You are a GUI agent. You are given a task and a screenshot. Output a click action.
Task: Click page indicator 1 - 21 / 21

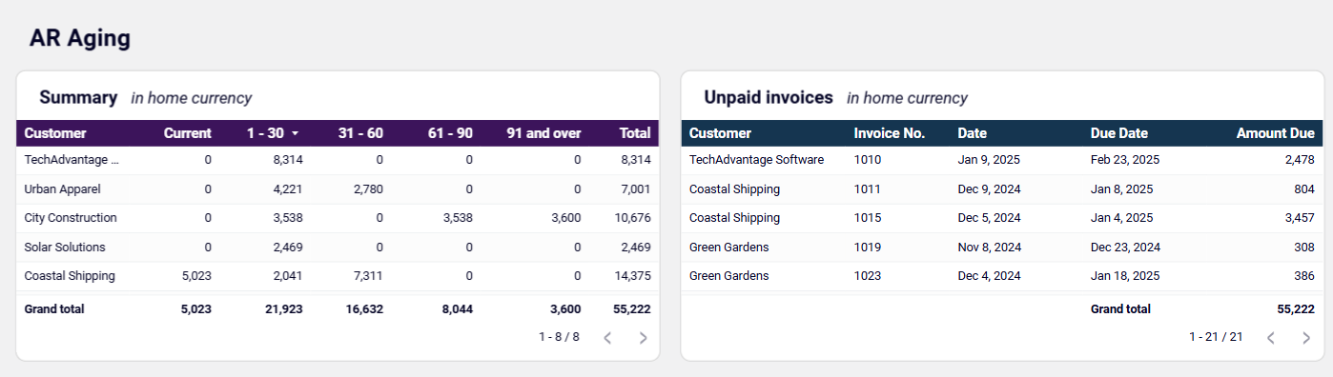point(1216,337)
